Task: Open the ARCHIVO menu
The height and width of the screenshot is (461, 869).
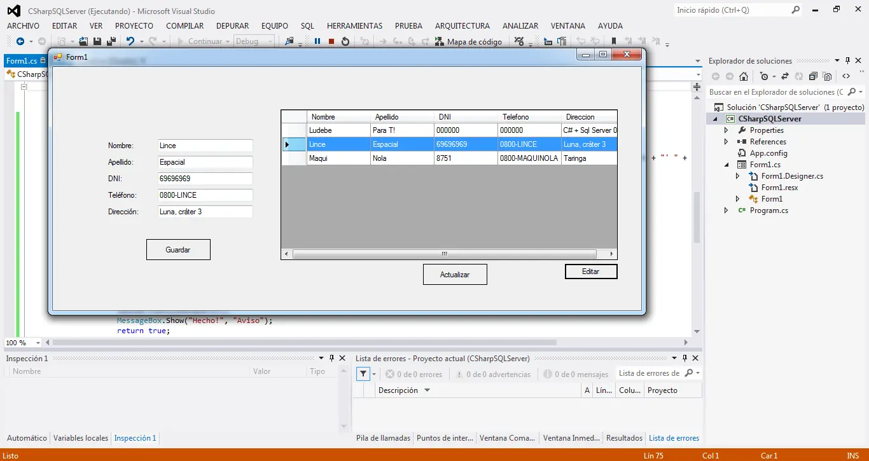Action: 23,26
